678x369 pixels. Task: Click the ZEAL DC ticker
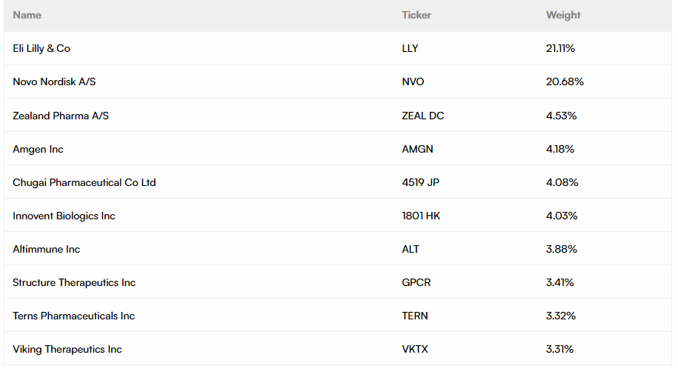[x=423, y=116]
